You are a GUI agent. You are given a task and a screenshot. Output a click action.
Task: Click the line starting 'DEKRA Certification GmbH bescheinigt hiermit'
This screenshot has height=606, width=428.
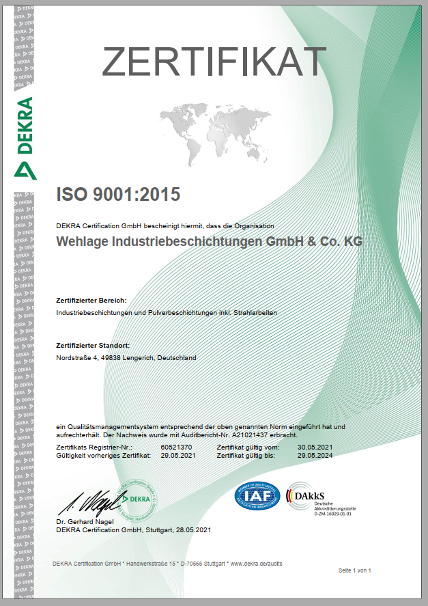coord(165,226)
